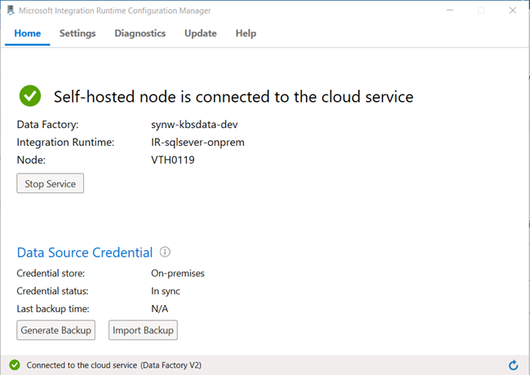Click the N/A last backup time value

(x=160, y=309)
